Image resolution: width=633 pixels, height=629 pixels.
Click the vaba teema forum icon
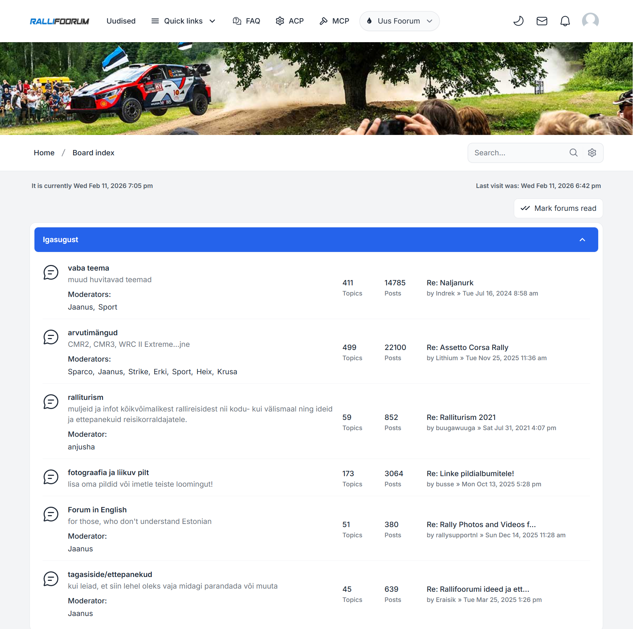(x=51, y=272)
